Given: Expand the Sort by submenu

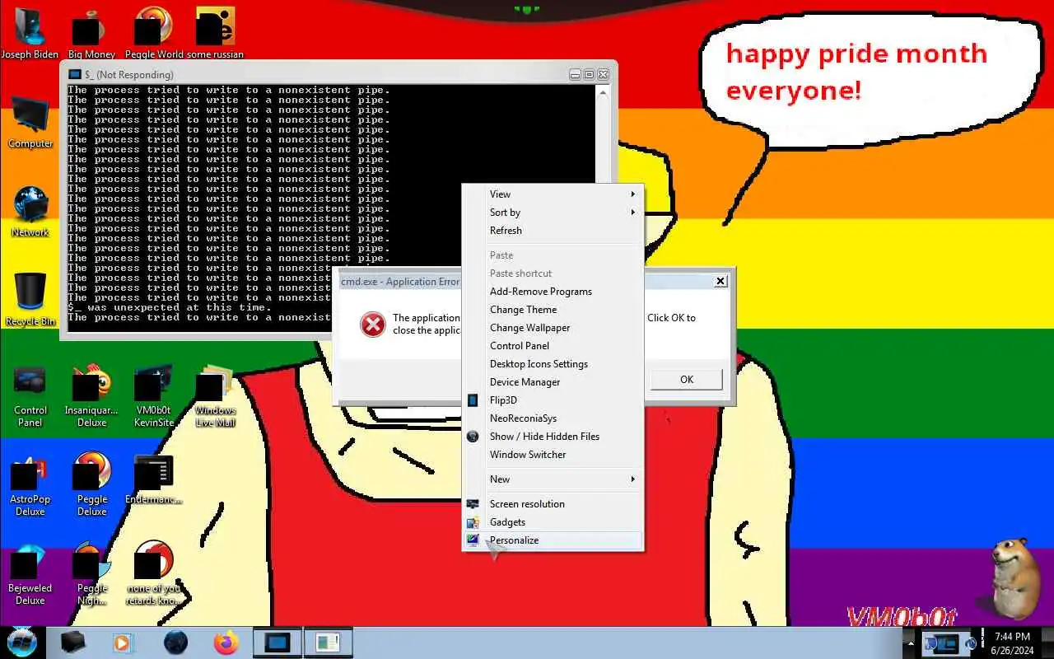Looking at the screenshot, I should pos(553,213).
